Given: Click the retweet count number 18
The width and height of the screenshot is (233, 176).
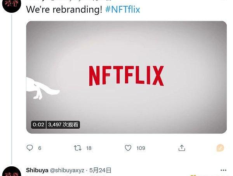Looking at the screenshot, I should [x=89, y=148].
